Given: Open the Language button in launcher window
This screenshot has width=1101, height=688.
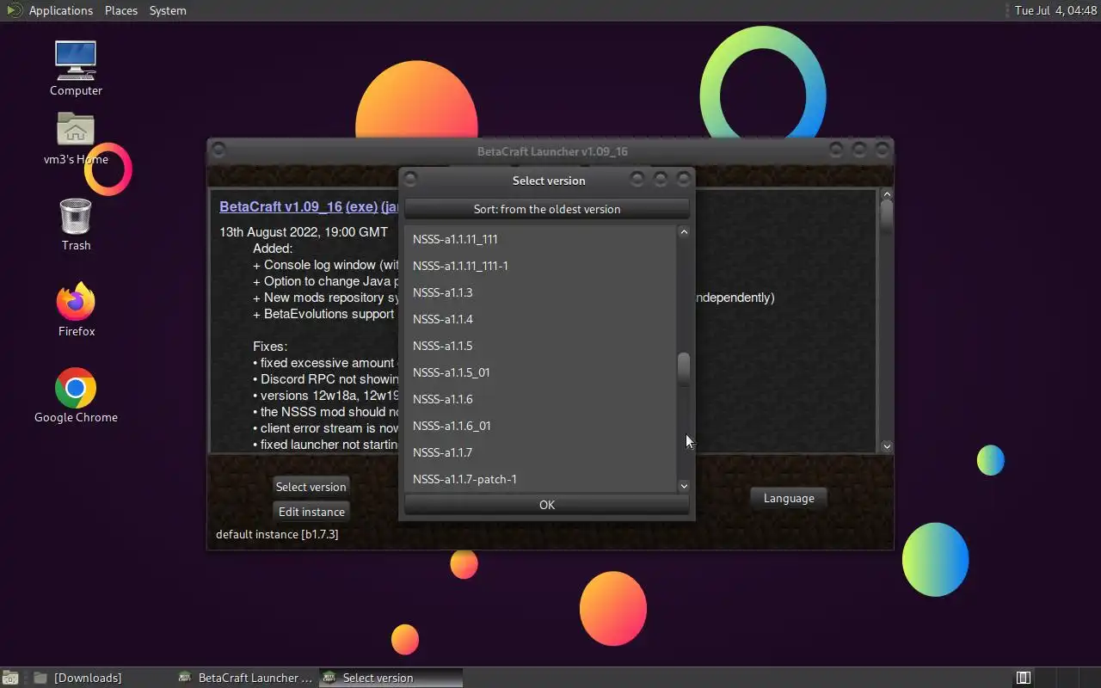Looking at the screenshot, I should point(789,498).
